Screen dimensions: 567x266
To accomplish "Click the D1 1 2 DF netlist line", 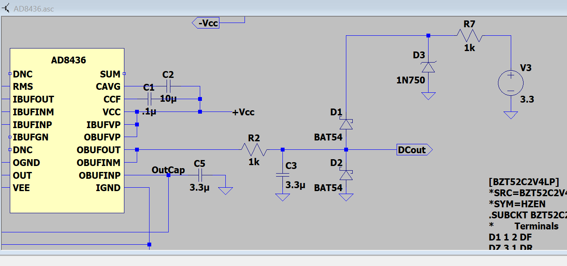I will pos(510,237).
